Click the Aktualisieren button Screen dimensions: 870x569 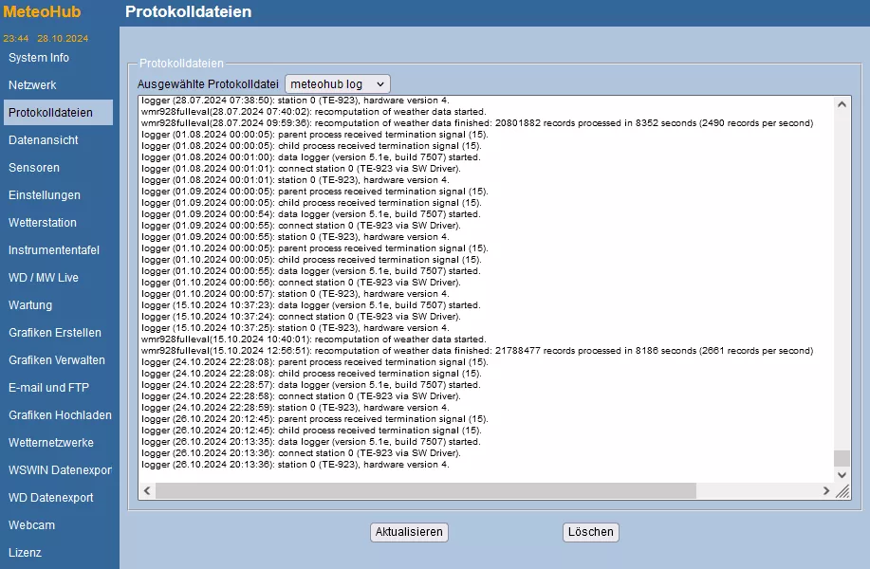click(x=409, y=532)
